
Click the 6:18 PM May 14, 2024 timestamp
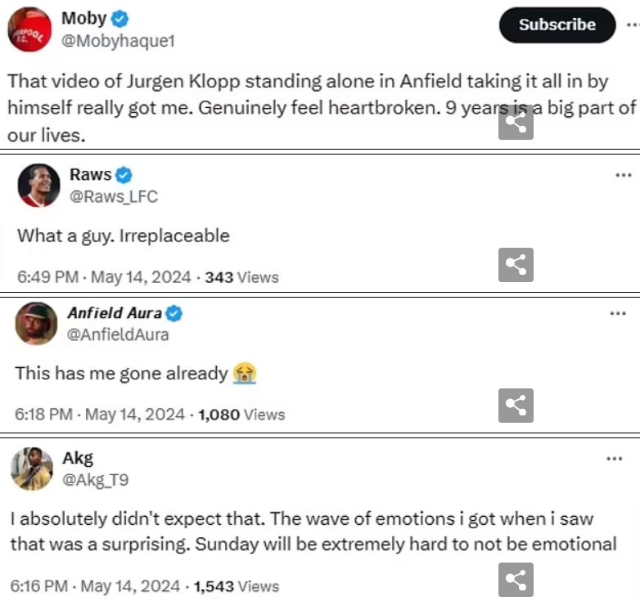tap(100, 415)
